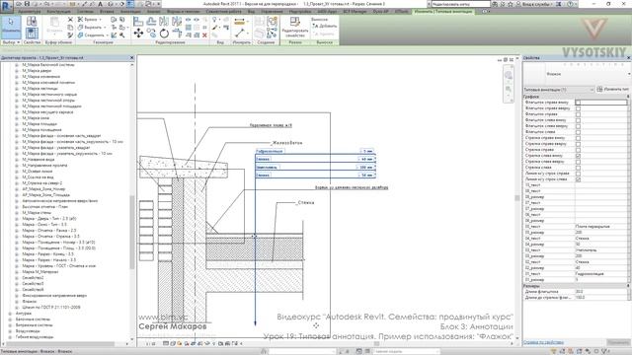
Task: Check 'Линии м/у строк справа' checkbox
Action: [x=578, y=174]
